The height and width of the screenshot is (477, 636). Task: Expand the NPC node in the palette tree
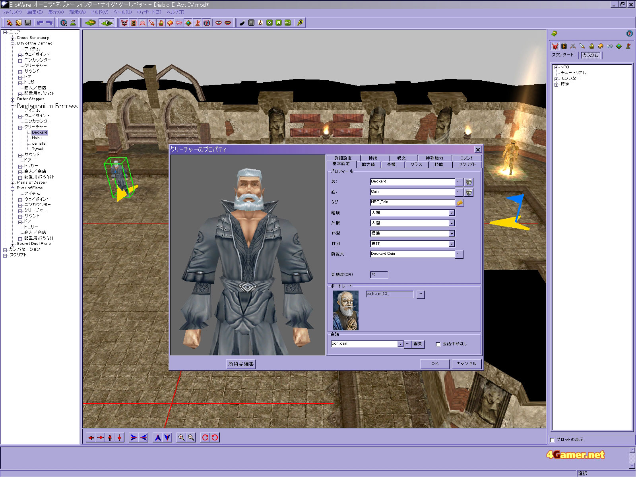click(x=556, y=68)
